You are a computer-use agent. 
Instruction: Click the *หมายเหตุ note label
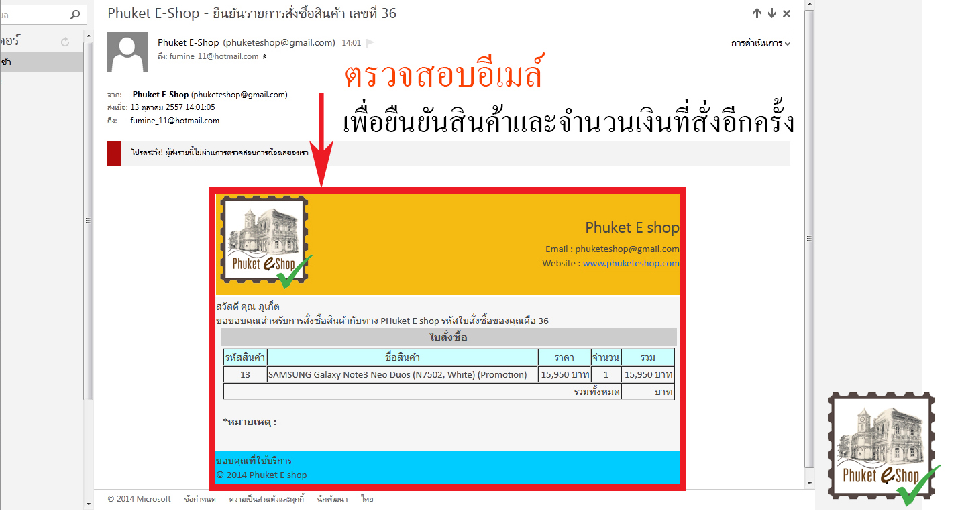(250, 422)
